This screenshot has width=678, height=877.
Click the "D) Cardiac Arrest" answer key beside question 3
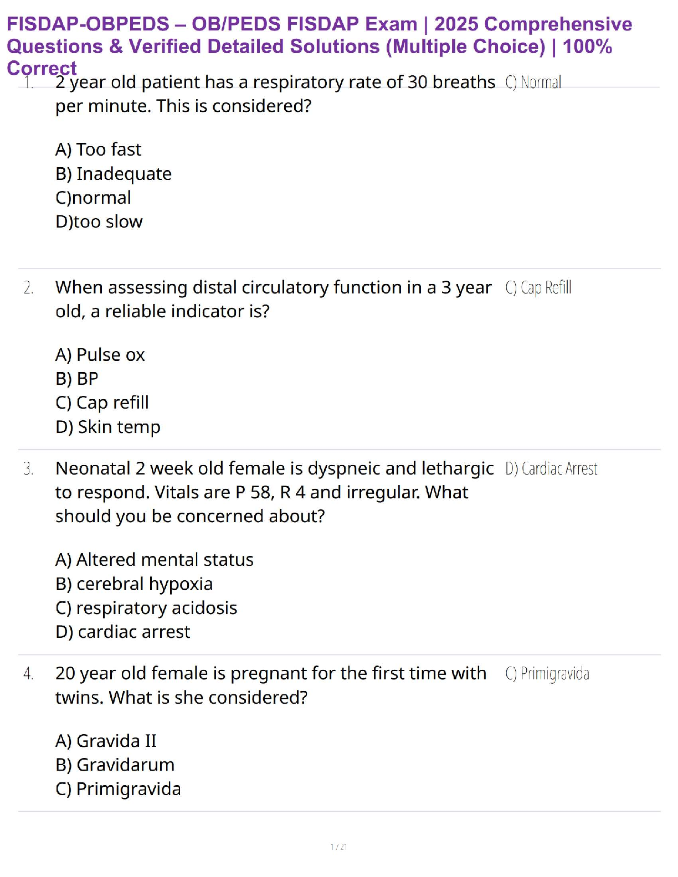point(551,469)
